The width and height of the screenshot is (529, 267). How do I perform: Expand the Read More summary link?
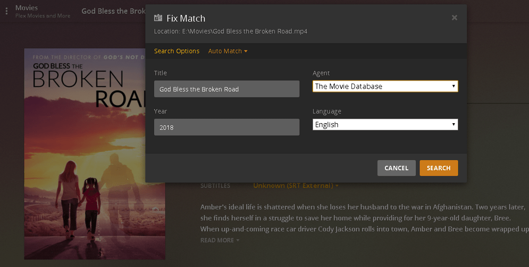tap(220, 240)
